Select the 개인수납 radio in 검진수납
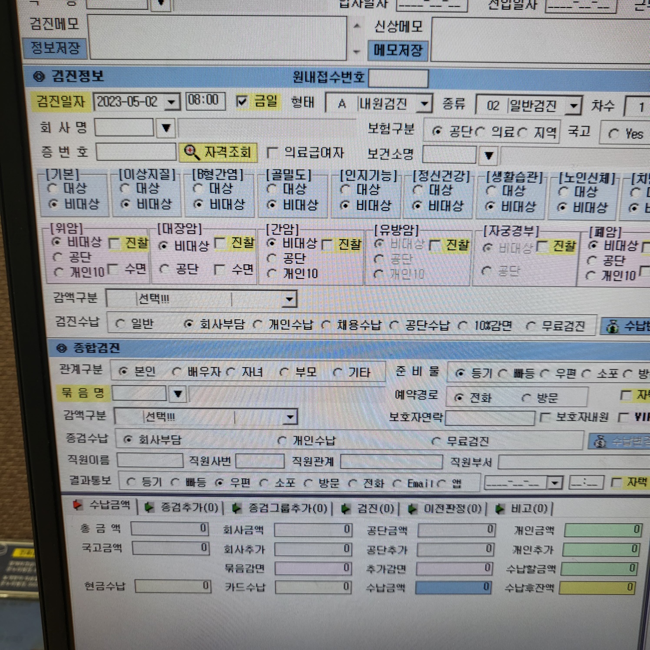650x650 pixels. [x=258, y=324]
